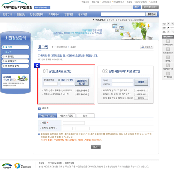Screen dimensions: 174x171
Task: Click the 처음으로 top link
Action: tap(86, 2)
